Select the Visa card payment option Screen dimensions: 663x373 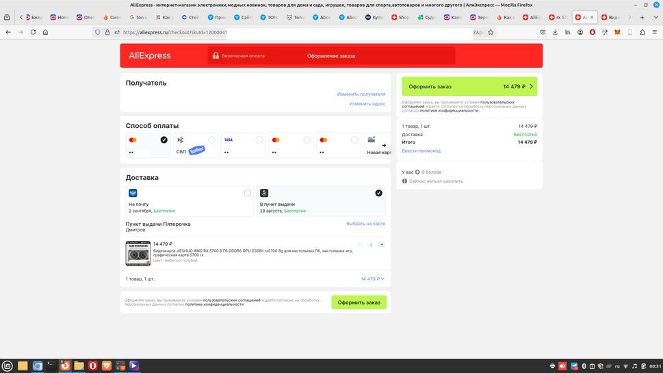(243, 145)
